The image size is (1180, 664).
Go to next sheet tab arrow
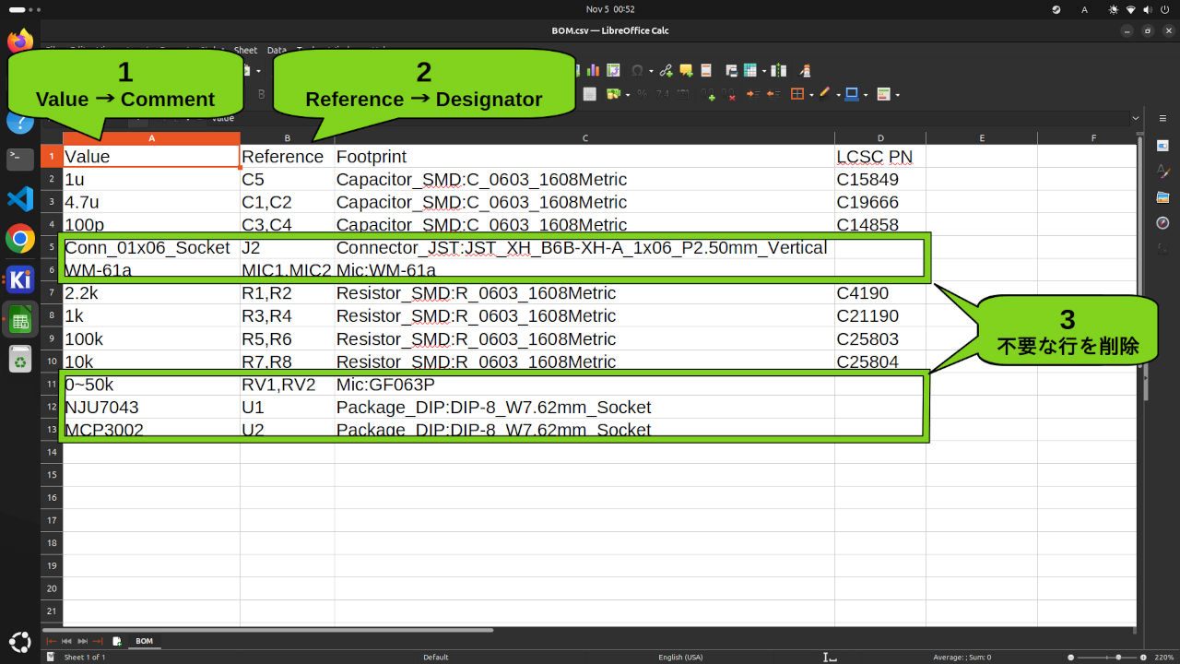(82, 641)
